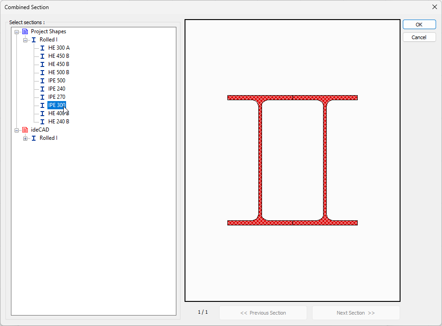This screenshot has height=326, width=442.
Task: Collapse the Project Shapes tree node
Action: pos(16,31)
